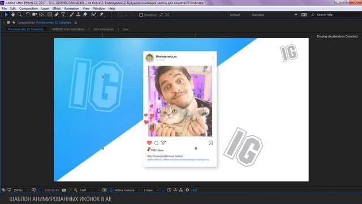Image resolution: width=362 pixels, height=204 pixels.
Task: Select the Eraser tool
Action: pyautogui.click(x=85, y=15)
